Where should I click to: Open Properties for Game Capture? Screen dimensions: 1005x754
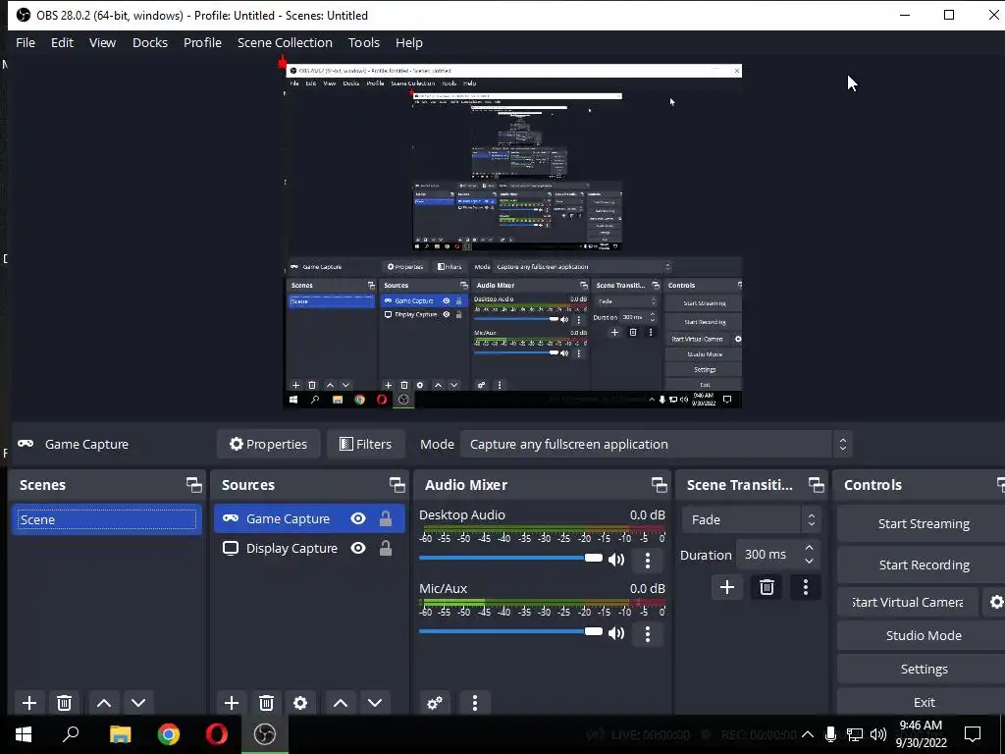pos(269,444)
